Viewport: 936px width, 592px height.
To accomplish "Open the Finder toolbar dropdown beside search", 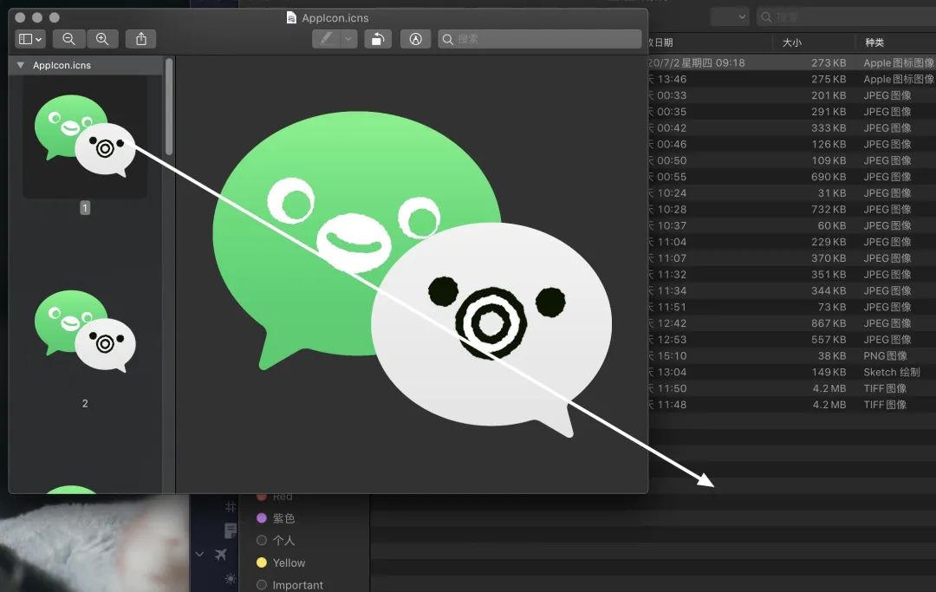I will tap(730, 16).
